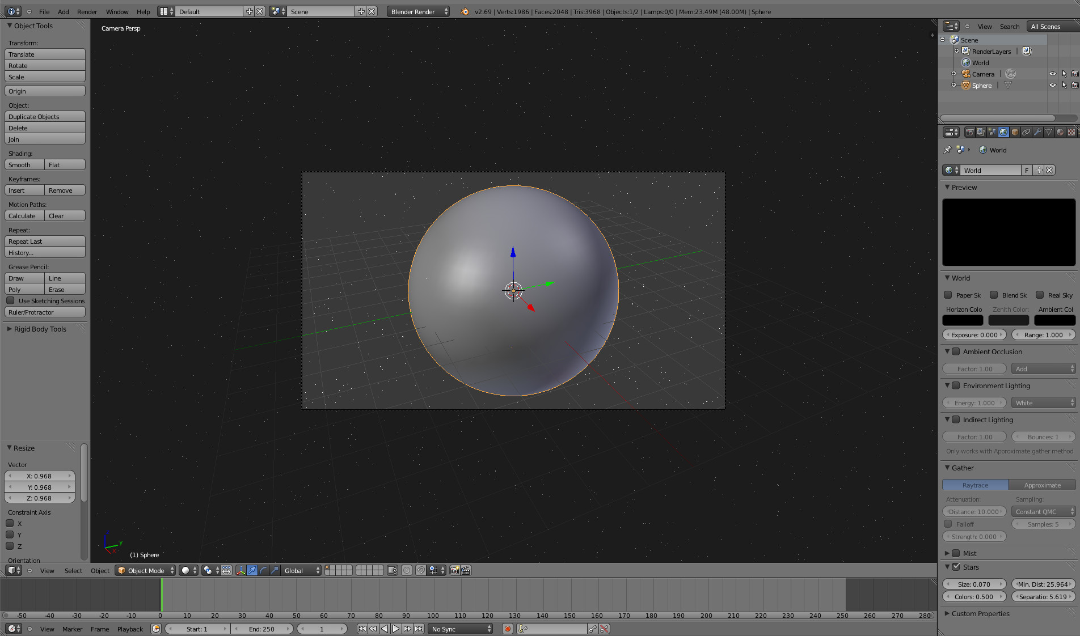Click the OpenGL render animation clapper icon
Screen dimensions: 1080x636
click(x=466, y=570)
